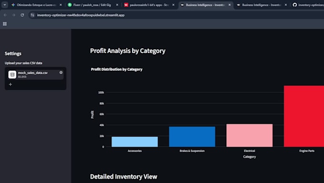Image resolution: width=324 pixels, height=183 pixels.
Task: Open the tab search dropdown arrow
Action: point(5,5)
